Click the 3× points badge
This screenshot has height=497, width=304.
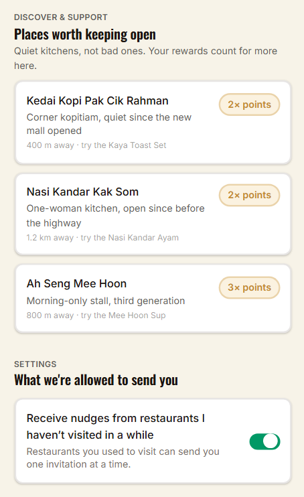point(250,287)
